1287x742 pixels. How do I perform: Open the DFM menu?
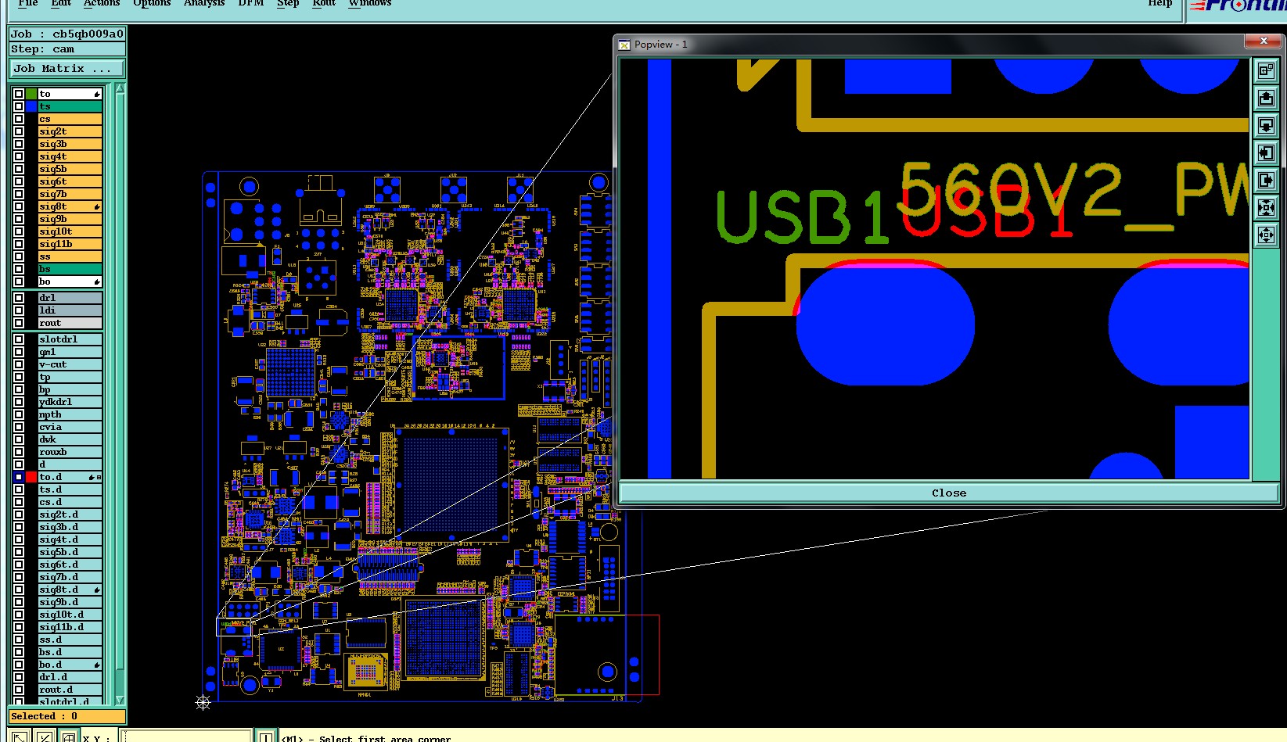coord(251,3)
